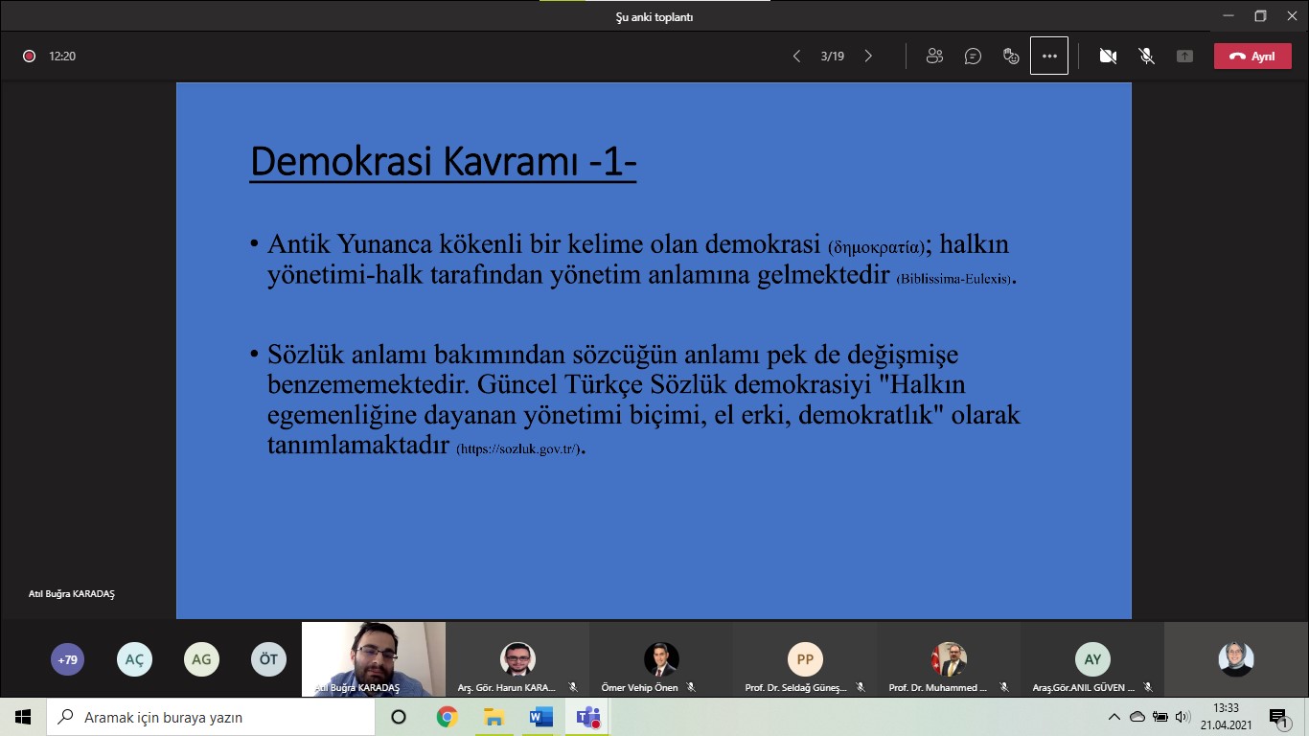Click the volume icon in system tray
Image resolution: width=1309 pixels, height=736 pixels.
pos(1183,717)
